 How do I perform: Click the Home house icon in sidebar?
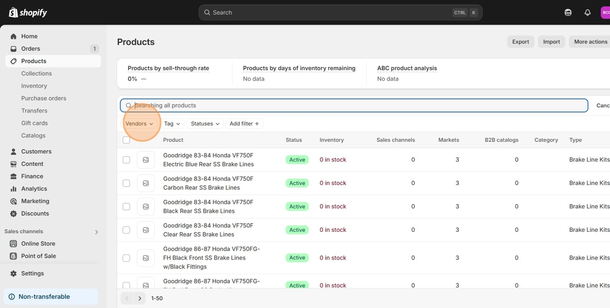[13, 36]
